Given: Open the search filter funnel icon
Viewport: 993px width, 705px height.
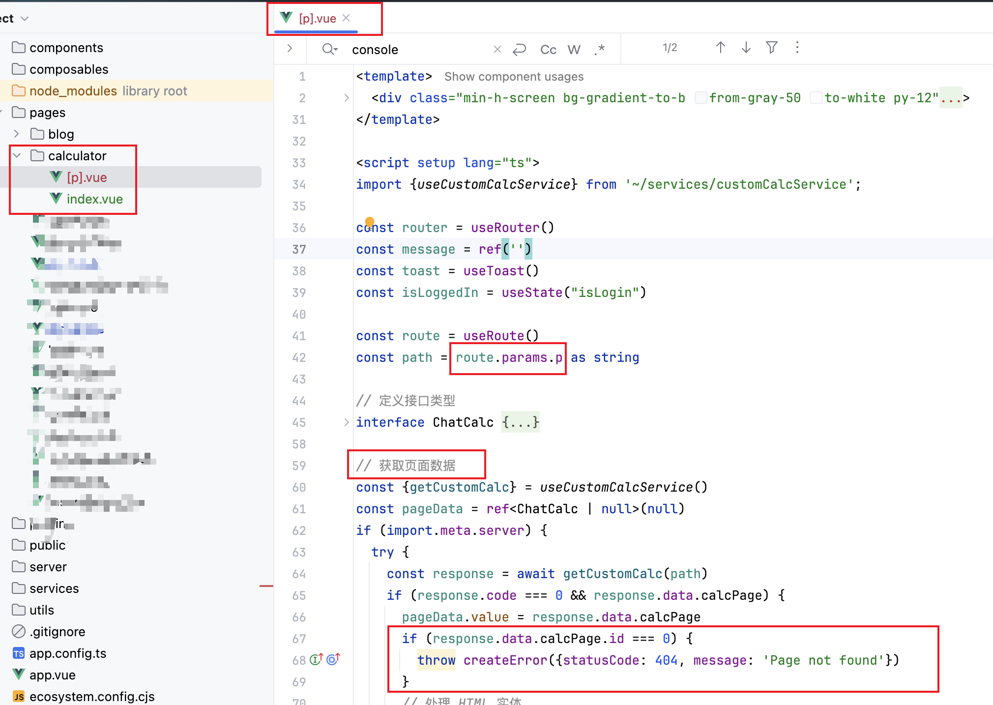Looking at the screenshot, I should pos(771,48).
